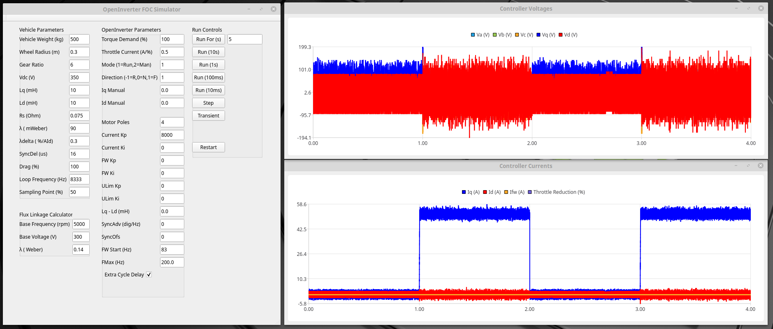
Task: Select the Vehicle Weight (kg) input
Action: pyautogui.click(x=79, y=39)
